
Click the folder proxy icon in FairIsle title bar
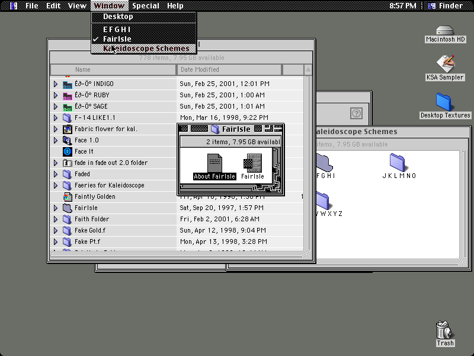(215, 129)
